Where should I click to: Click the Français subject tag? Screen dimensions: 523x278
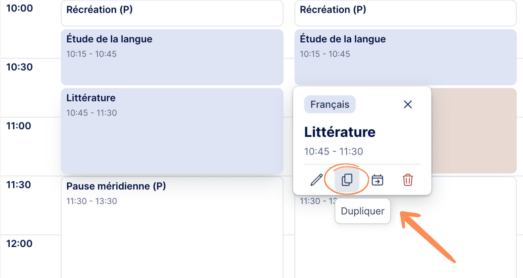[x=330, y=104]
